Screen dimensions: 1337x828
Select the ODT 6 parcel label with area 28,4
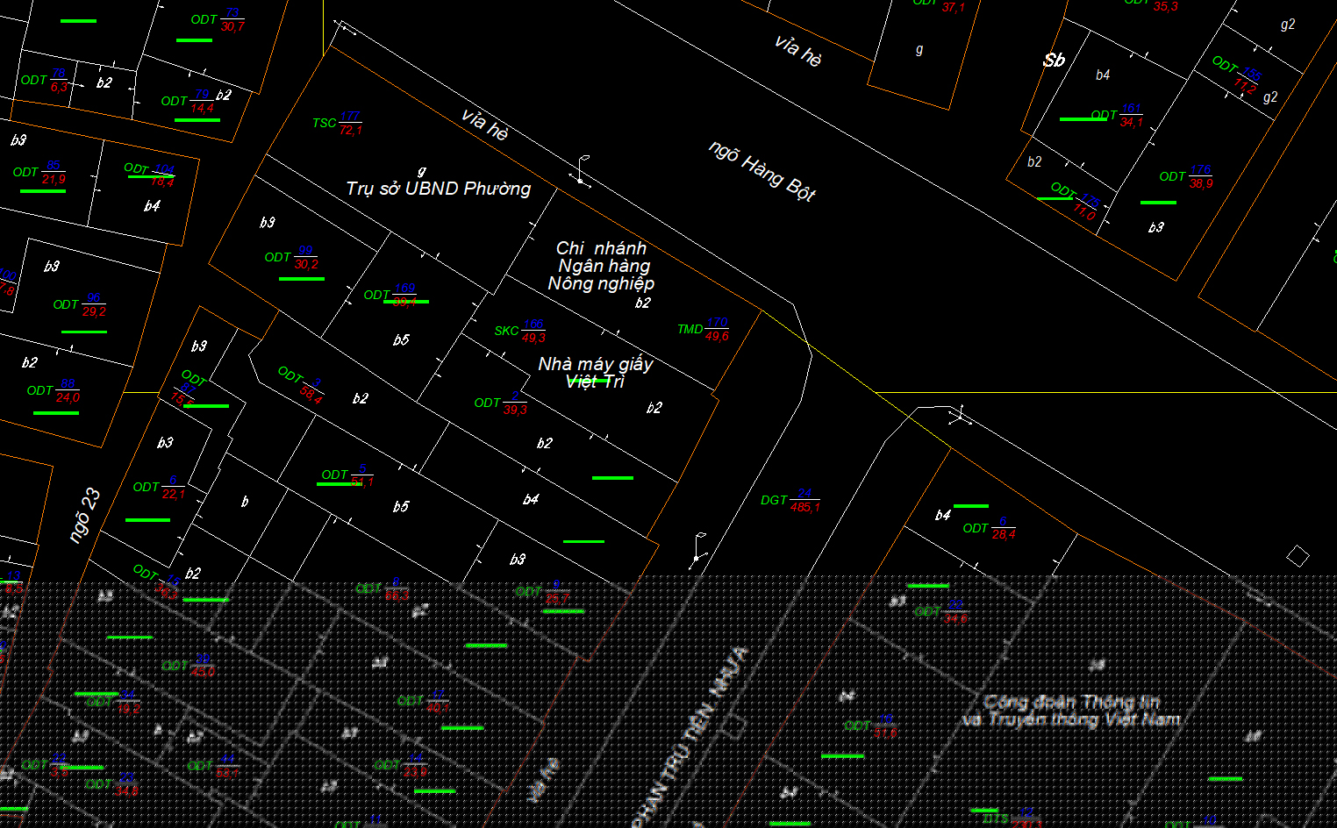989,528
